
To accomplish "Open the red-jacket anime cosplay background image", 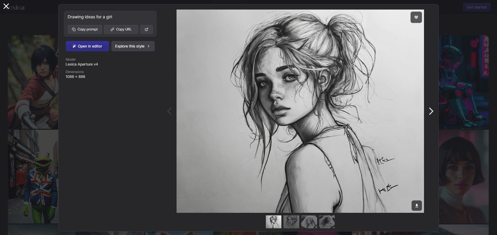I will pos(33,82).
